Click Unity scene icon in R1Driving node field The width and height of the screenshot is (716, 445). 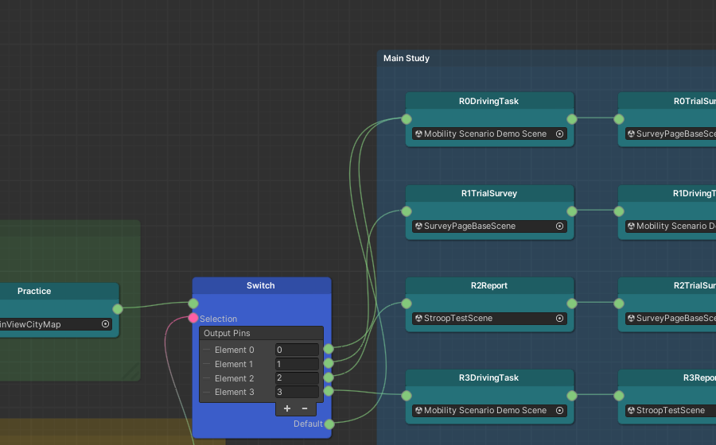pyautogui.click(x=631, y=226)
